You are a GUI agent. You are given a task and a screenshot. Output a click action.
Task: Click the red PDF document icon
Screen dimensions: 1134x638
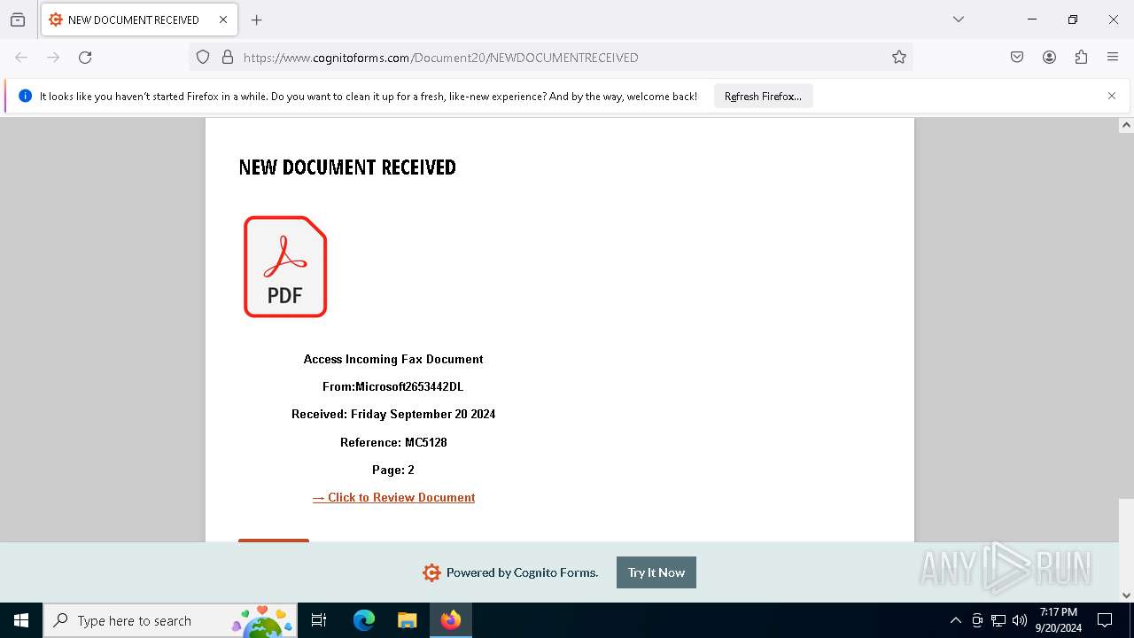click(285, 267)
